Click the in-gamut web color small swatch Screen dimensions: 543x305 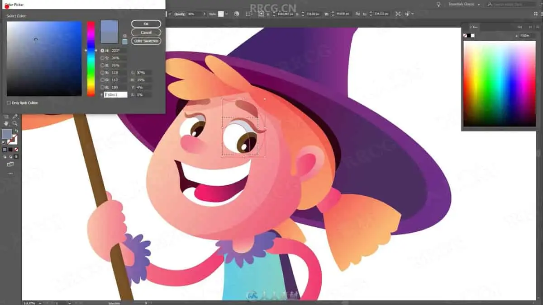(x=125, y=42)
